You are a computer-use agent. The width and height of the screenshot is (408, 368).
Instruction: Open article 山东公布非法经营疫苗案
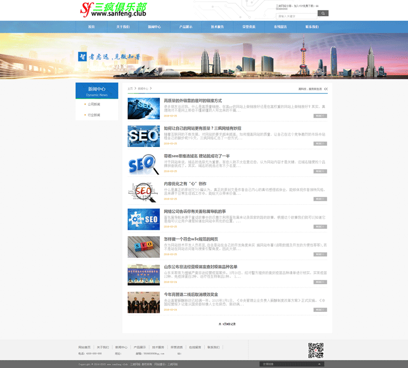201,267
